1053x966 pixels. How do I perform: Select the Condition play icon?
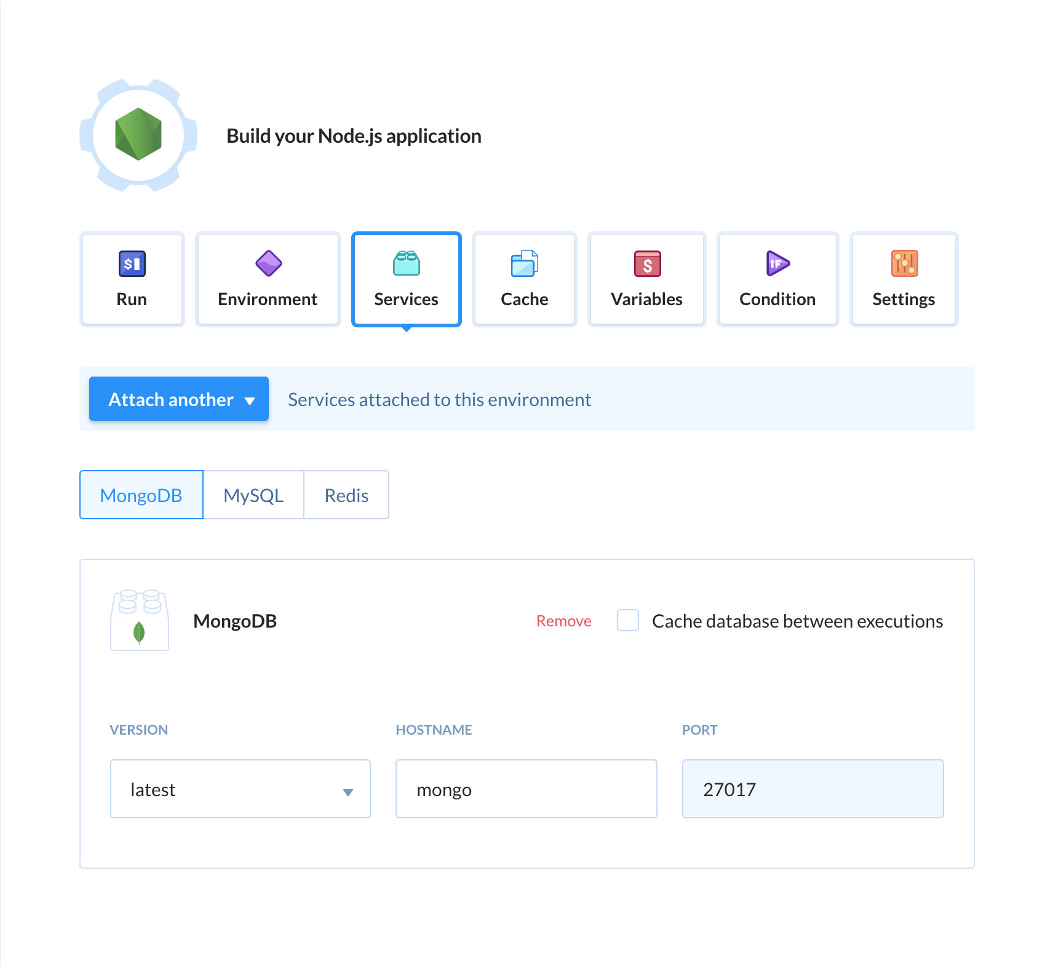tap(777, 263)
